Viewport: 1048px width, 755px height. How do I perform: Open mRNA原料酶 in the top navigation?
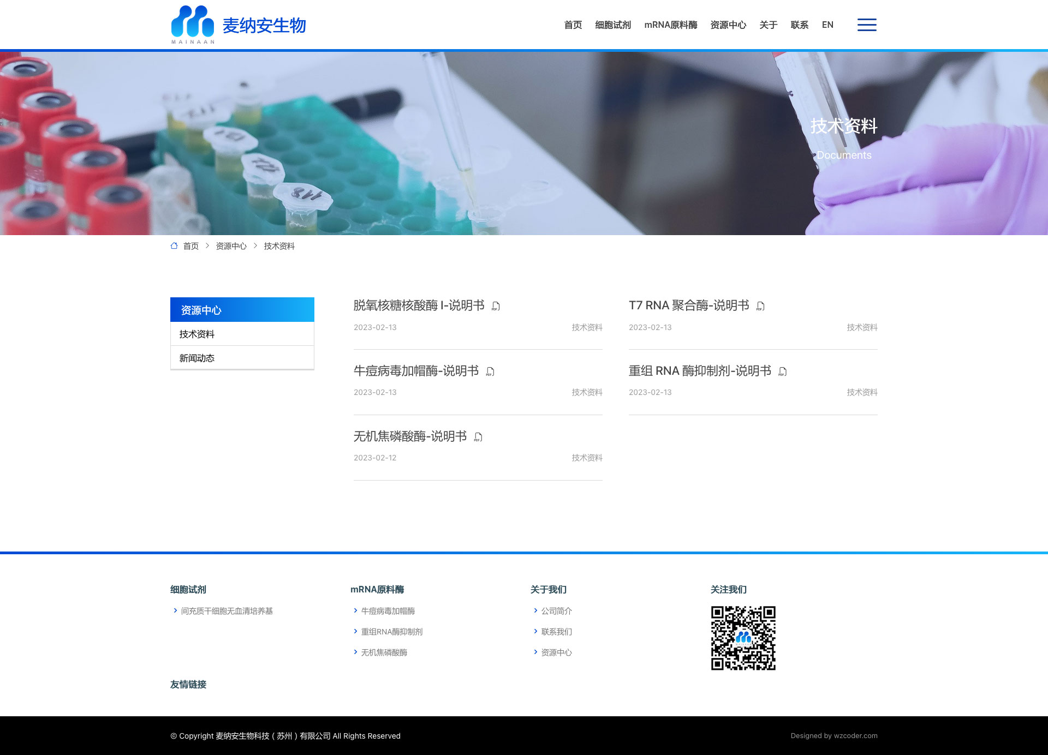coord(670,25)
